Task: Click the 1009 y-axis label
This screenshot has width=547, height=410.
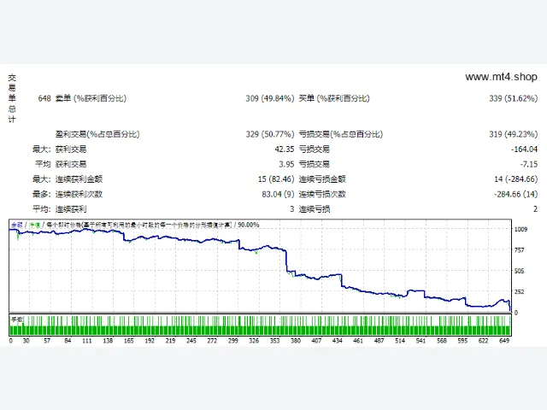Action: pos(521,229)
